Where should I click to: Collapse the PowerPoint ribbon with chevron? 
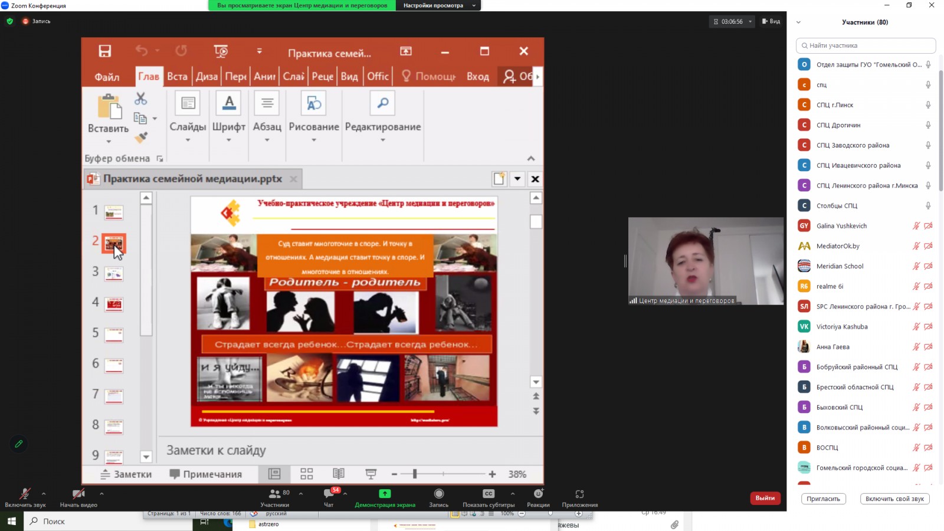(531, 158)
